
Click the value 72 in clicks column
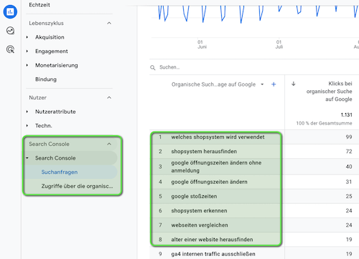pos(349,152)
